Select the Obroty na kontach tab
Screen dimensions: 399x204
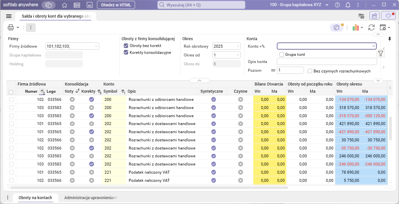tap(35, 198)
